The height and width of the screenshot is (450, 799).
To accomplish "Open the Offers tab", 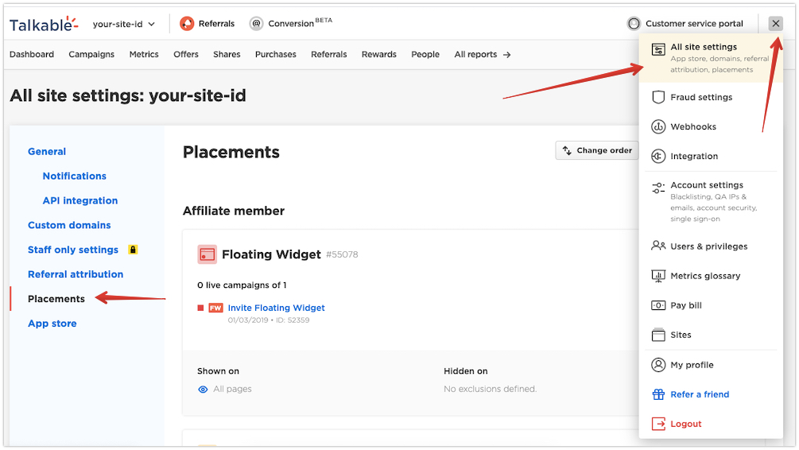I will (186, 54).
